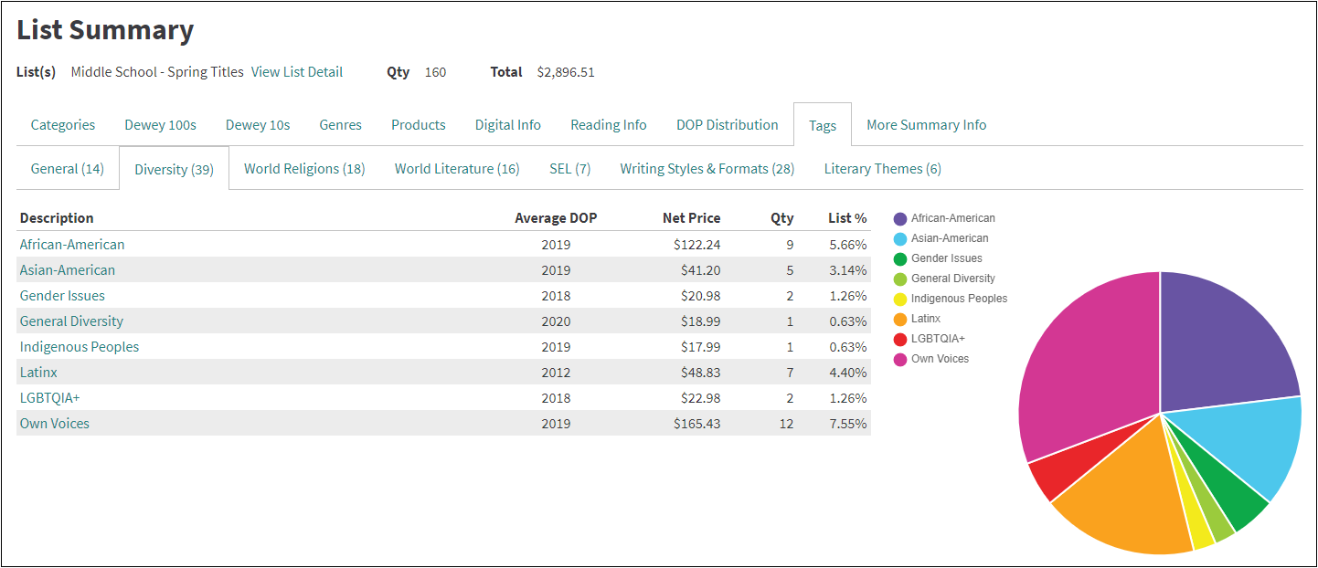
Task: Click the orange Latinx legend swatch
Action: (900, 320)
